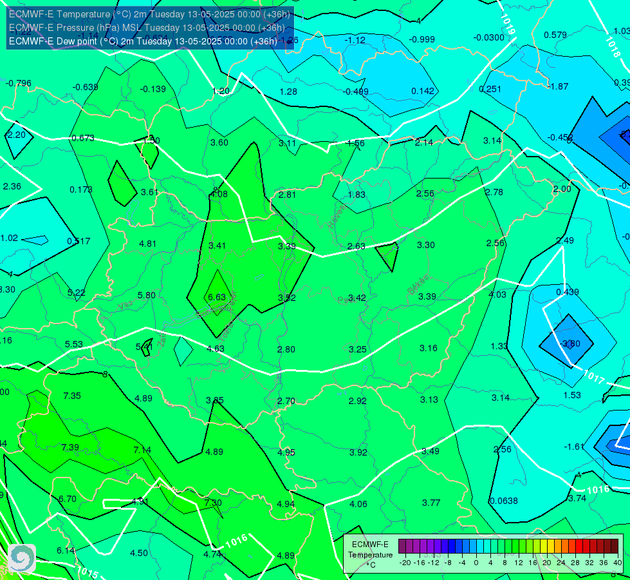Click the 3.42 value near Pest
The width and height of the screenshot is (630, 580).
point(357,298)
